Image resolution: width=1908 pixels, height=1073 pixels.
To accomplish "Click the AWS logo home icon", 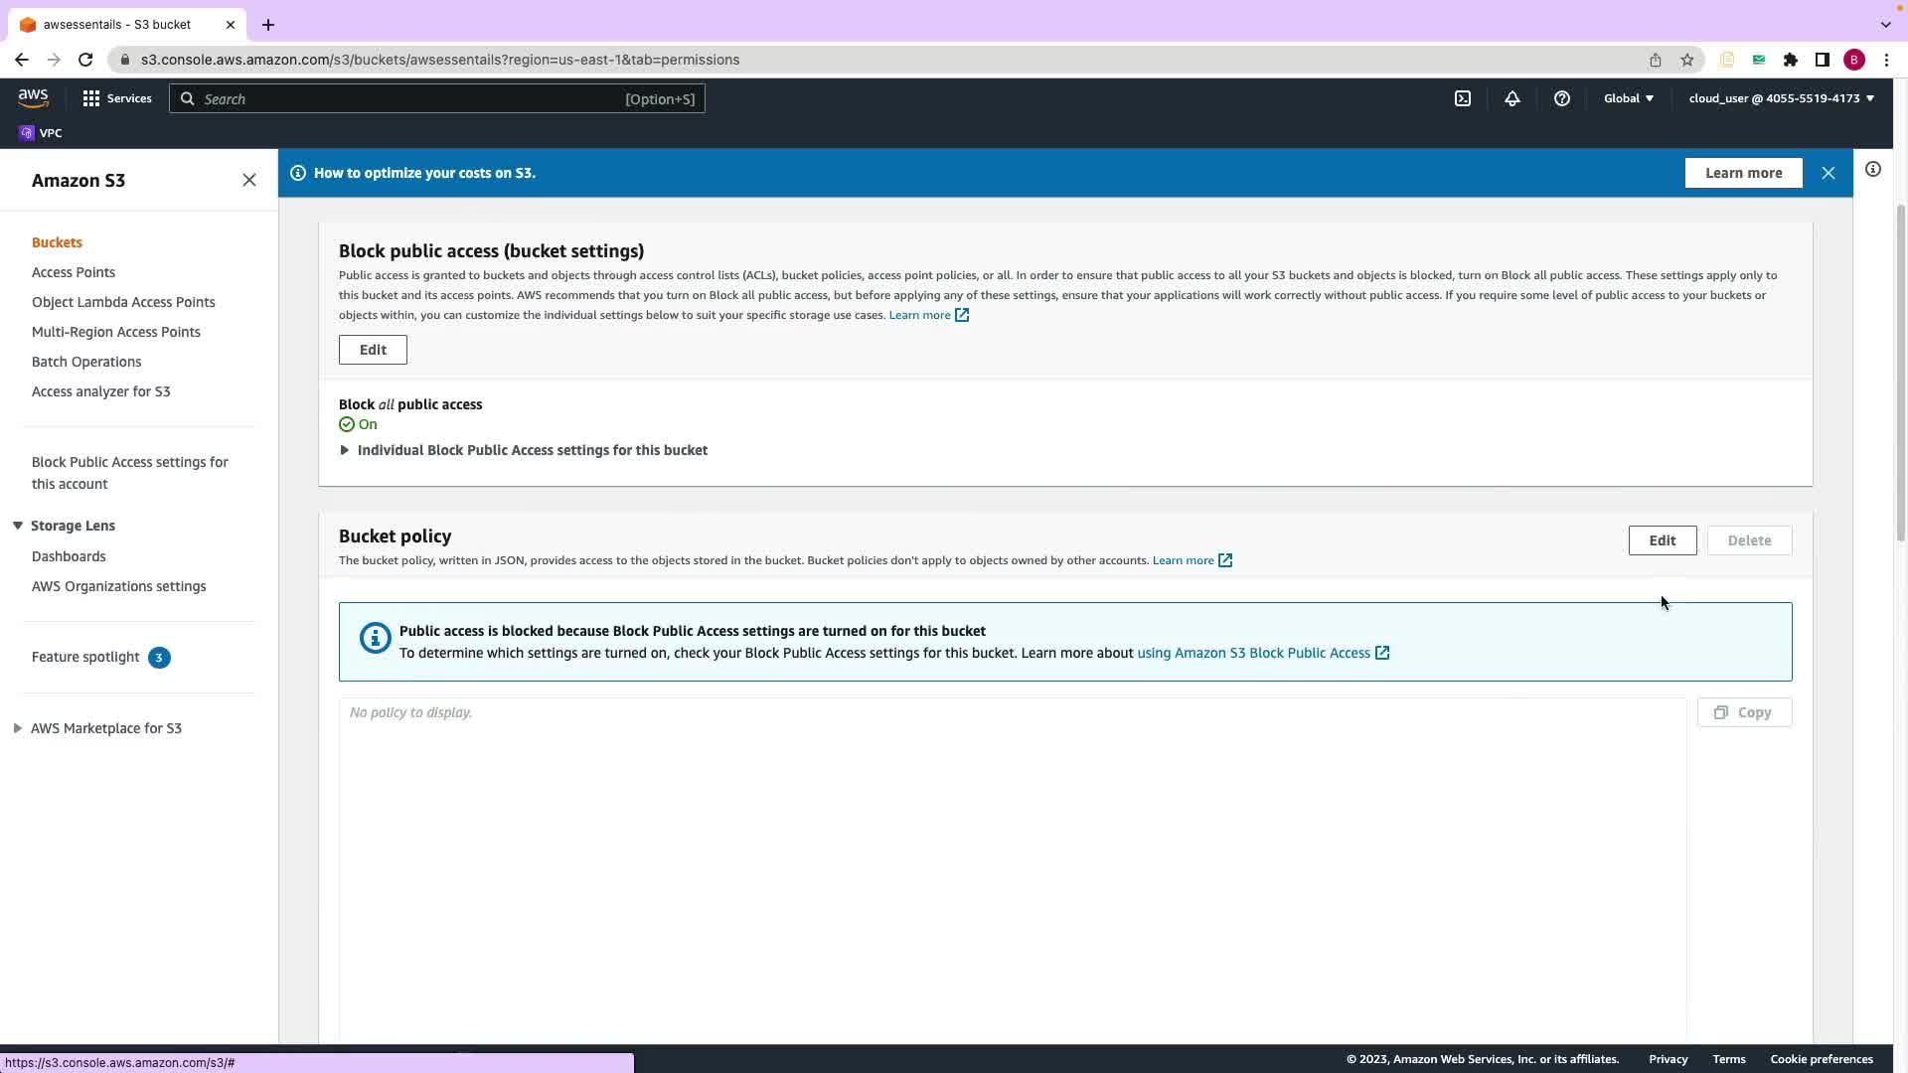I will 33,97.
